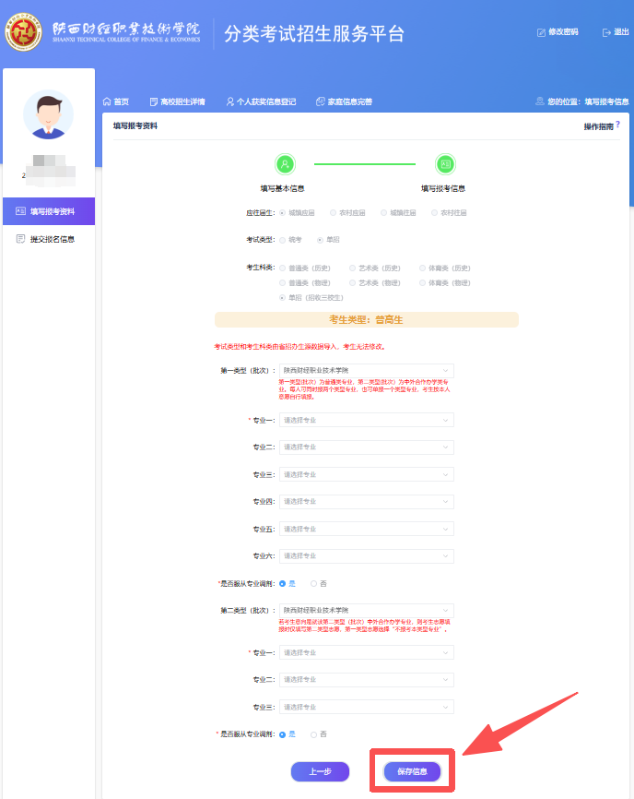
Task: Click the 首页 home icon
Action: [107, 101]
